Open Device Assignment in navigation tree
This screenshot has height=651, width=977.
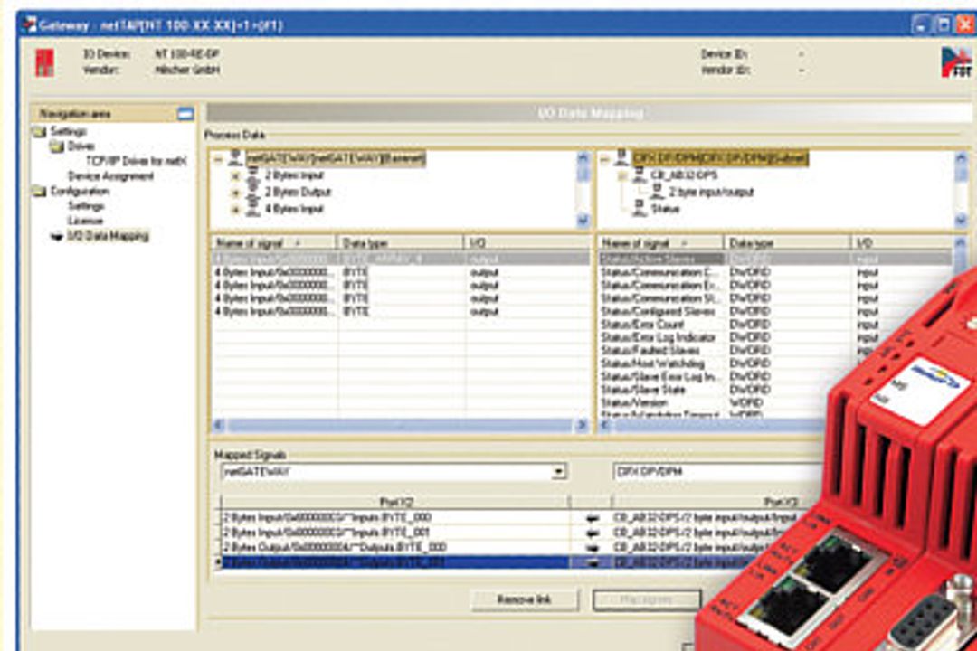pyautogui.click(x=110, y=176)
